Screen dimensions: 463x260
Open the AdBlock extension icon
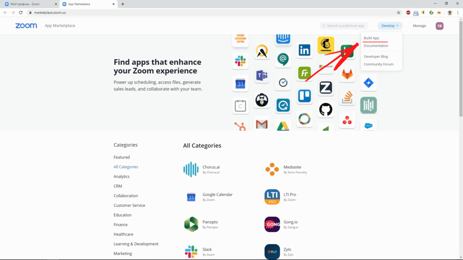[x=408, y=13]
